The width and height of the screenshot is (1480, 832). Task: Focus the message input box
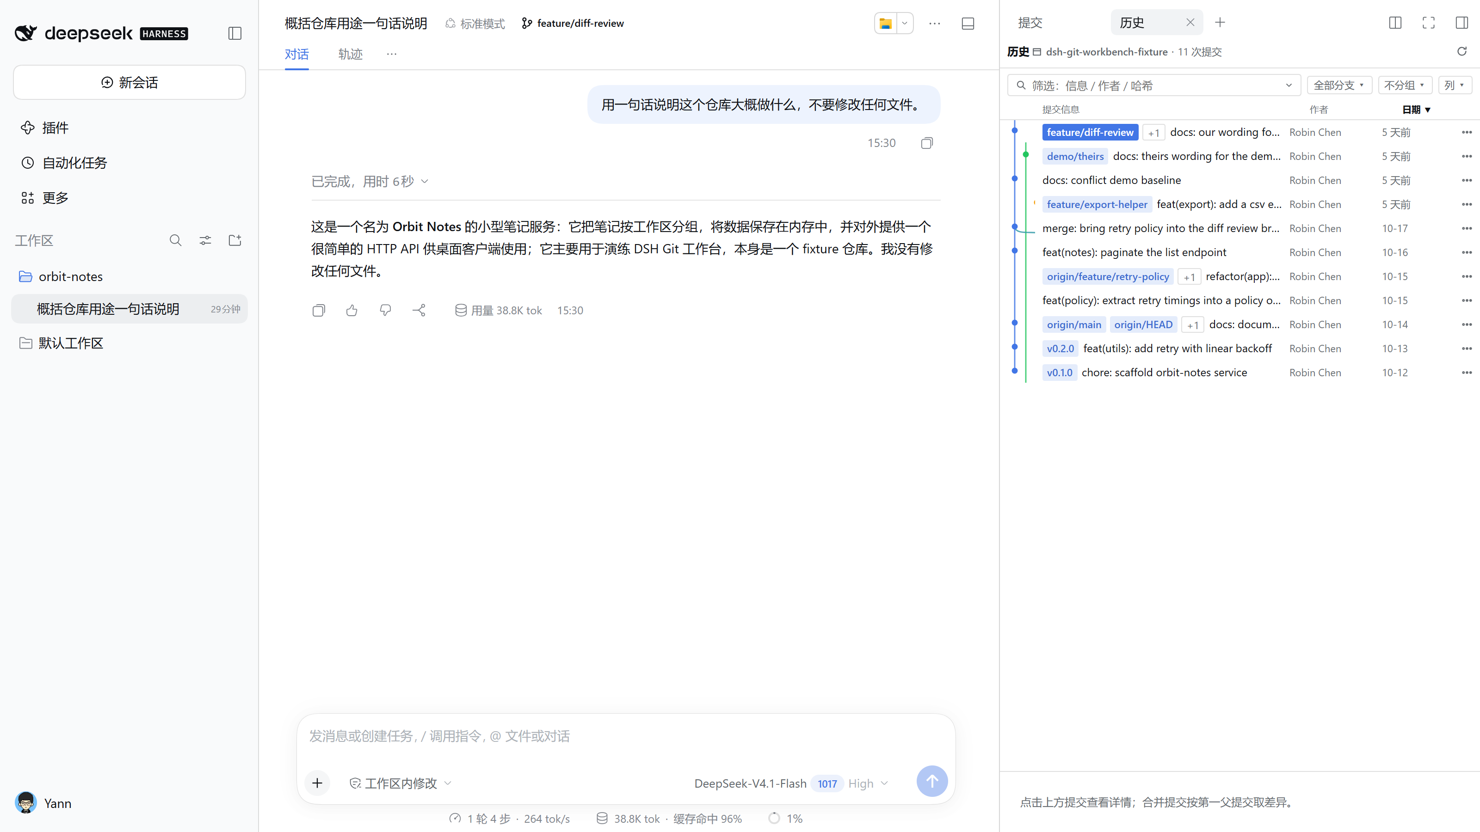[x=626, y=737]
